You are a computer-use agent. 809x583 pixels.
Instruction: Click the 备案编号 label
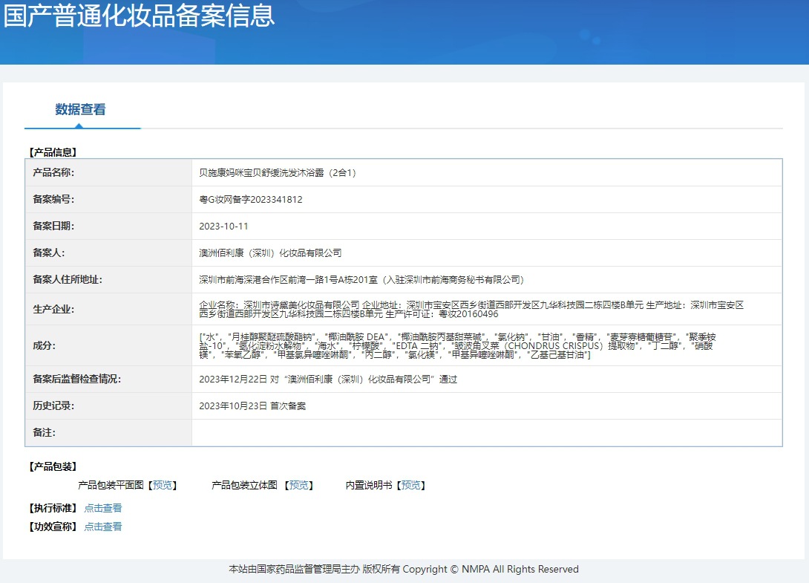[x=53, y=199]
